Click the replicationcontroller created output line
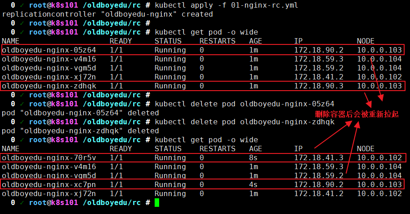This screenshot has height=214, width=410. [x=107, y=14]
